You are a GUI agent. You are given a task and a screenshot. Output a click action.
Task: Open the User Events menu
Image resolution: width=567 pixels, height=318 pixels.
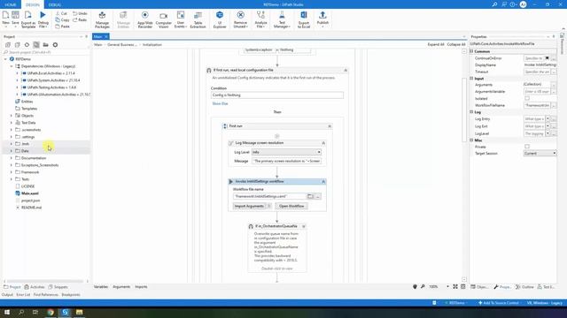click(x=180, y=19)
